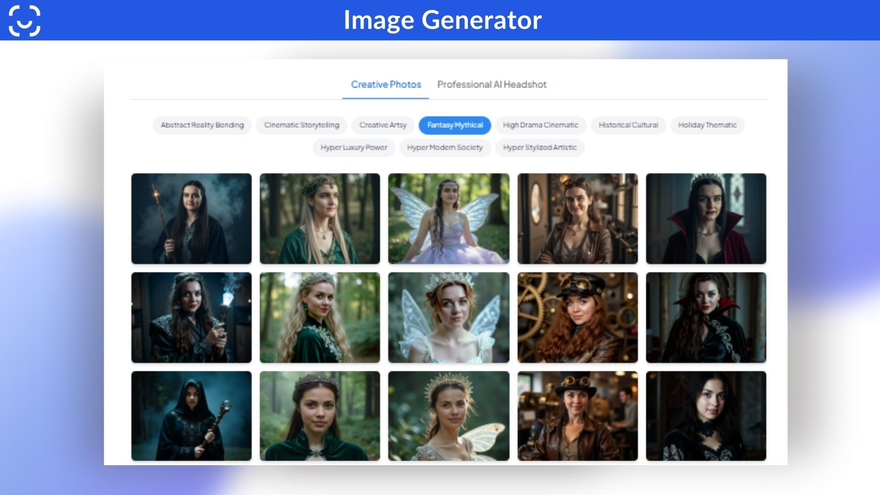Image resolution: width=880 pixels, height=495 pixels.
Task: Choose the Abstract Reality Bending style
Action: click(x=202, y=125)
